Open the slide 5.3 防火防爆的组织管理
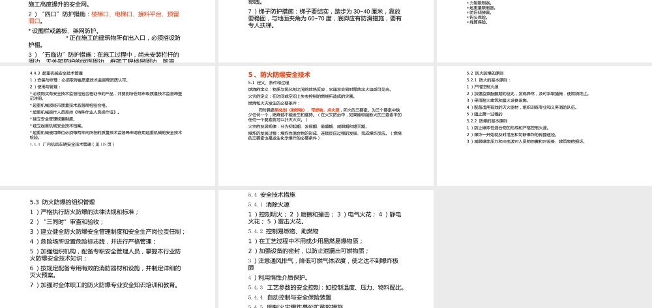This screenshot has width=652, height=308. 108,249
